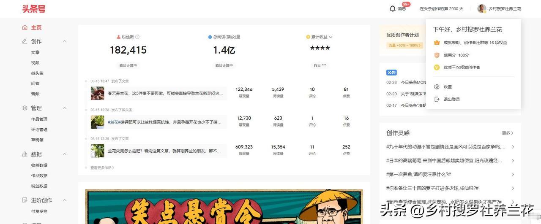
Task: Click the 数据 bar chart icon
Action: point(25,154)
